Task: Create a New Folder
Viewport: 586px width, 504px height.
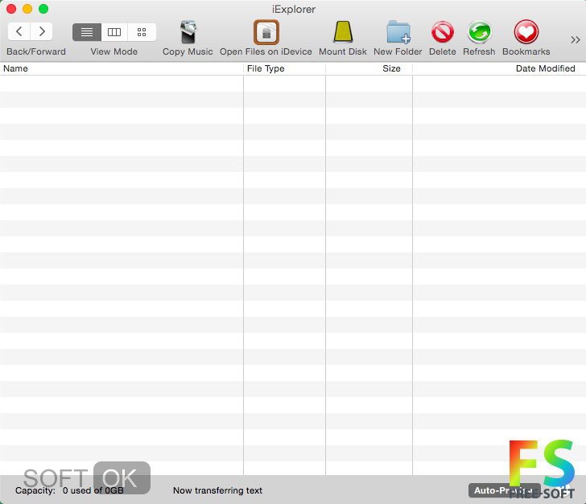Action: pyautogui.click(x=398, y=32)
